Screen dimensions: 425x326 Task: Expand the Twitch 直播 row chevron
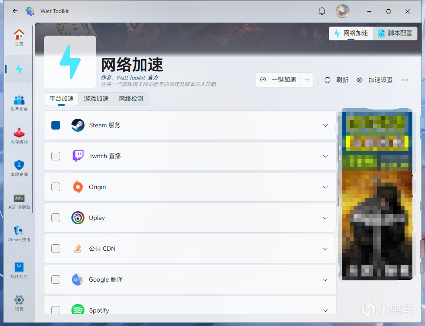tap(325, 156)
